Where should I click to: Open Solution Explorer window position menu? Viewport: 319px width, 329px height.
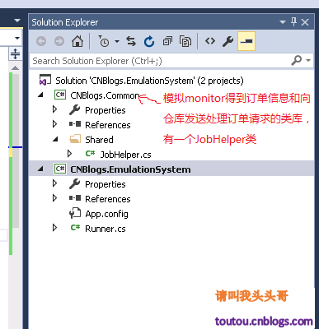coord(283,22)
